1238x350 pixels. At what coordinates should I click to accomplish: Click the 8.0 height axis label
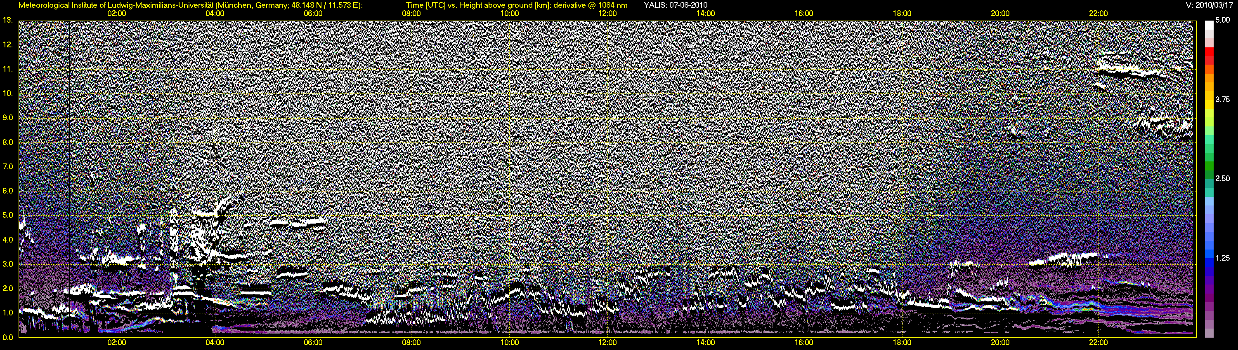pyautogui.click(x=8, y=142)
